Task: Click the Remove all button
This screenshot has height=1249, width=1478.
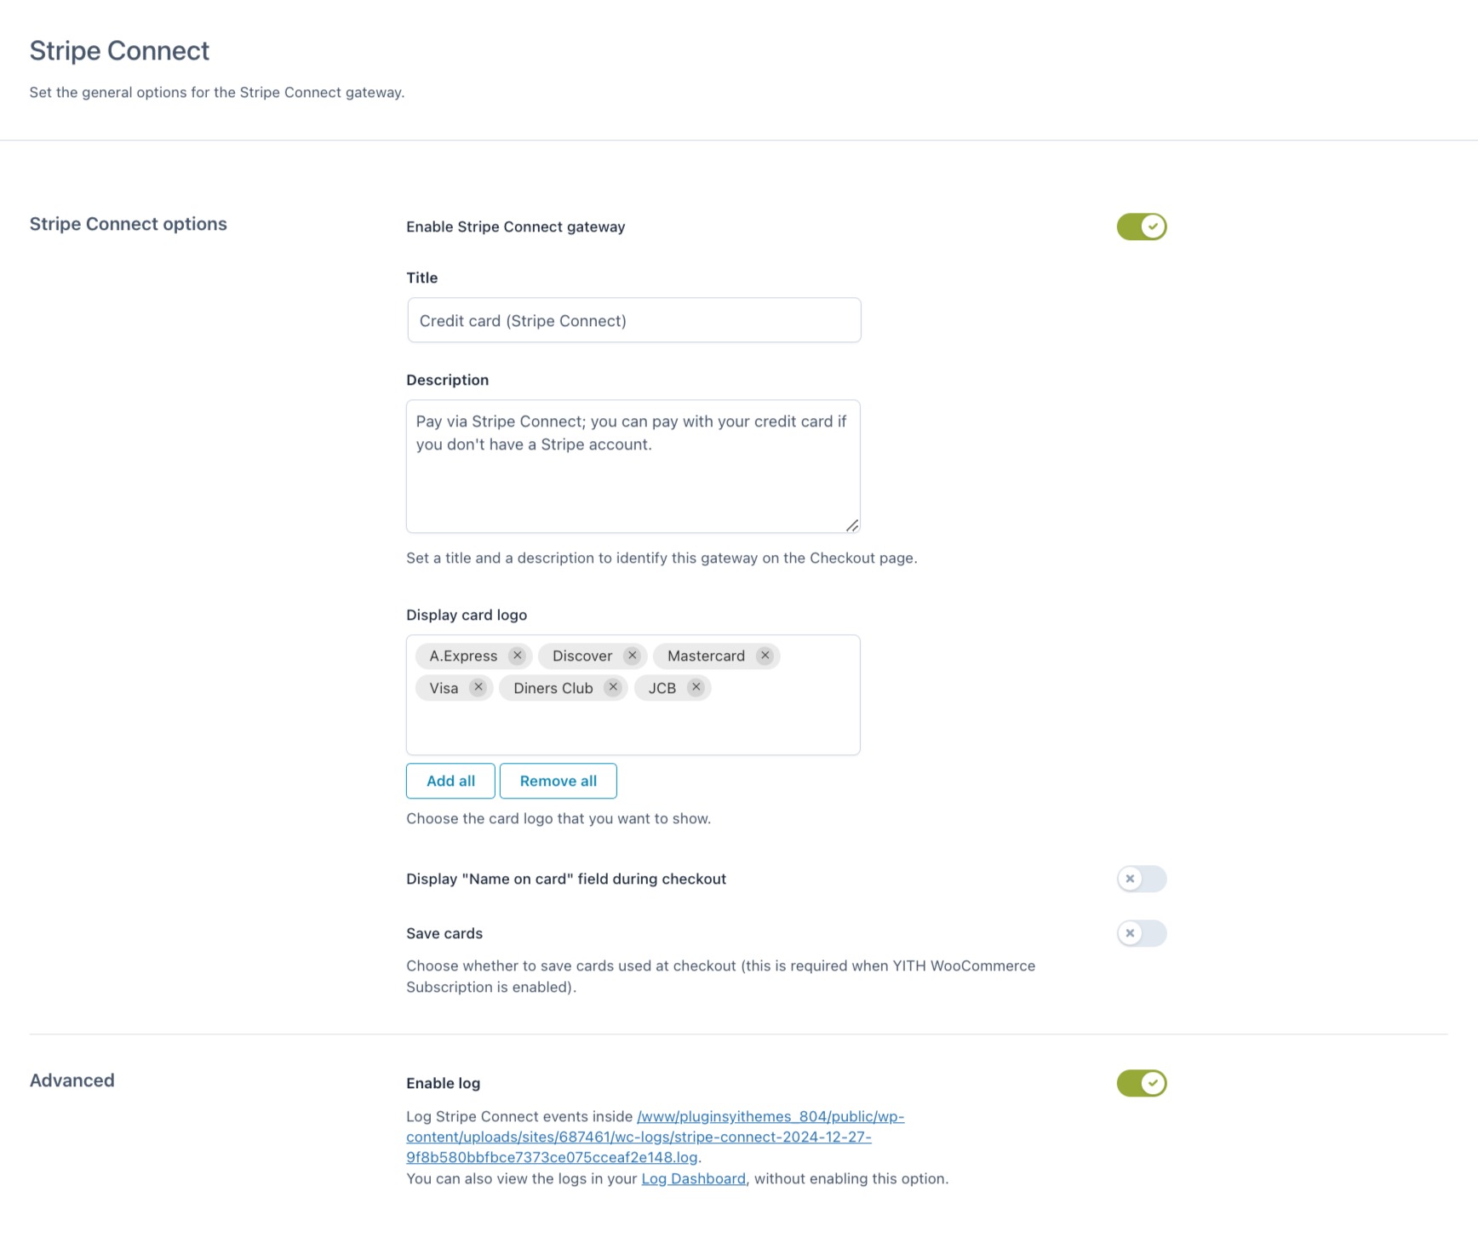Action: point(558,781)
